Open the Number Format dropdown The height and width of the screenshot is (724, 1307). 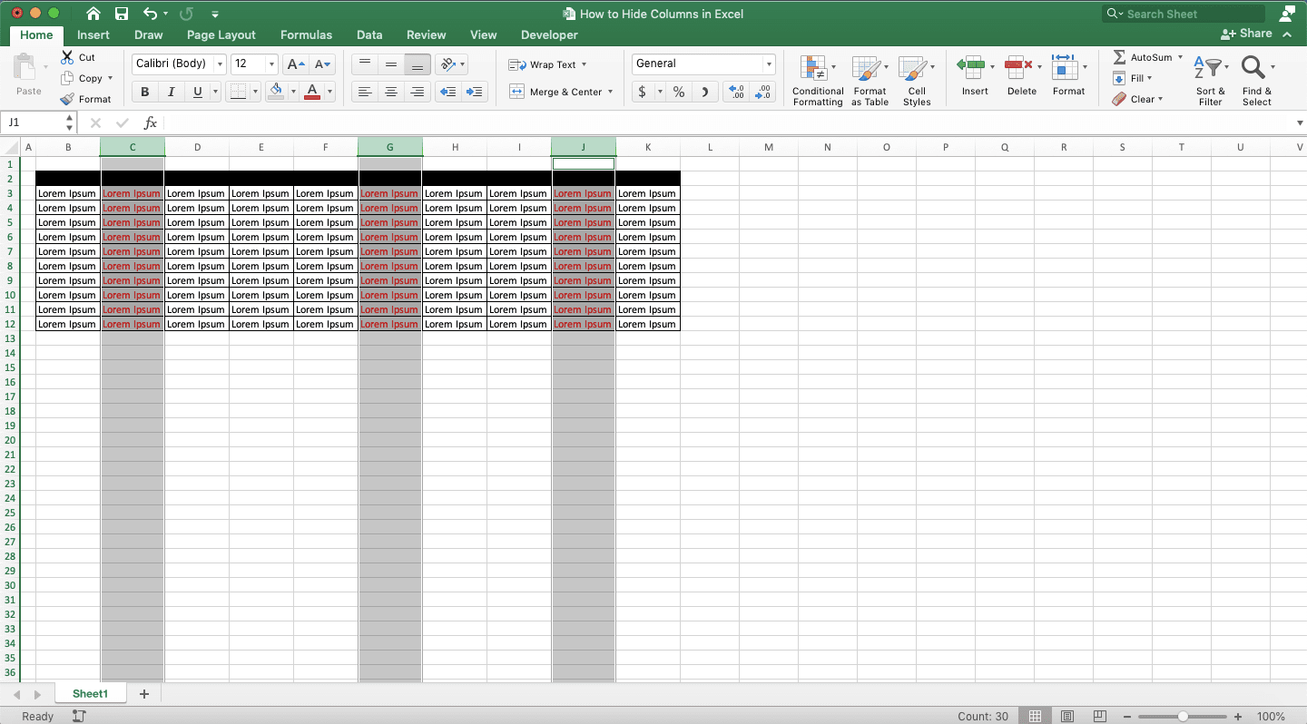click(x=768, y=64)
